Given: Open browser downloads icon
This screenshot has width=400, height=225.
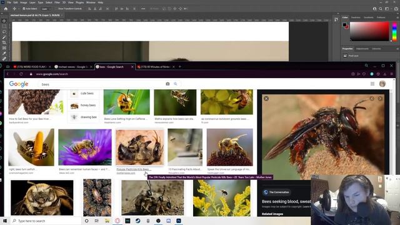Looking at the screenshot, I should click(x=385, y=74).
